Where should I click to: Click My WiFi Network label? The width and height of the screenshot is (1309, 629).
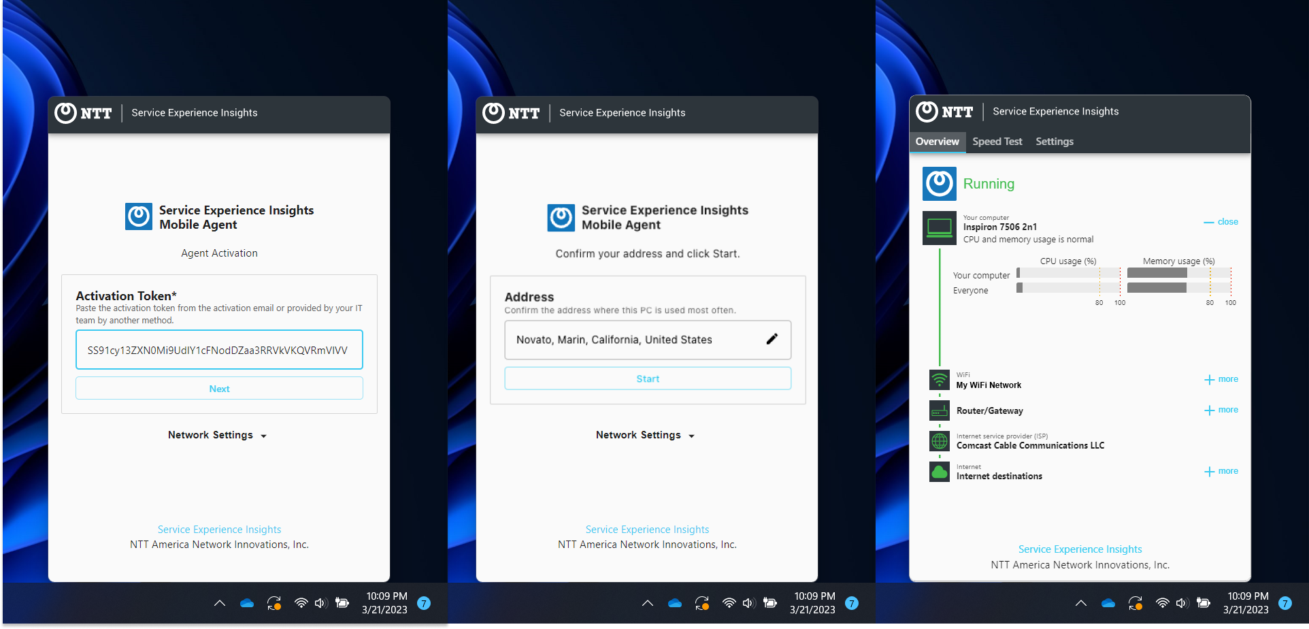989,385
